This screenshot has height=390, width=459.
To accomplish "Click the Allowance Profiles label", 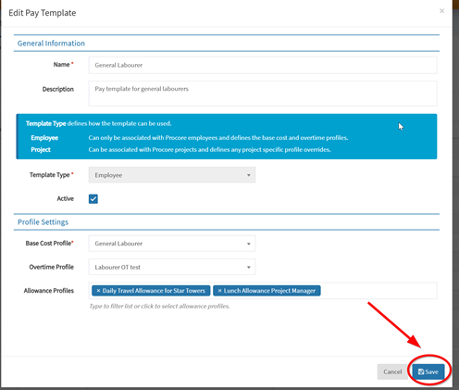I will 49,291.
